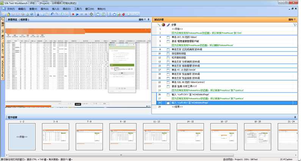Select step 19 单击文本 '发送服务' row

coord(224,74)
